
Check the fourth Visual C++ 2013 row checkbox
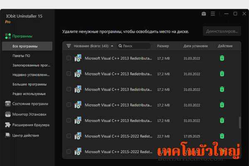point(68,105)
